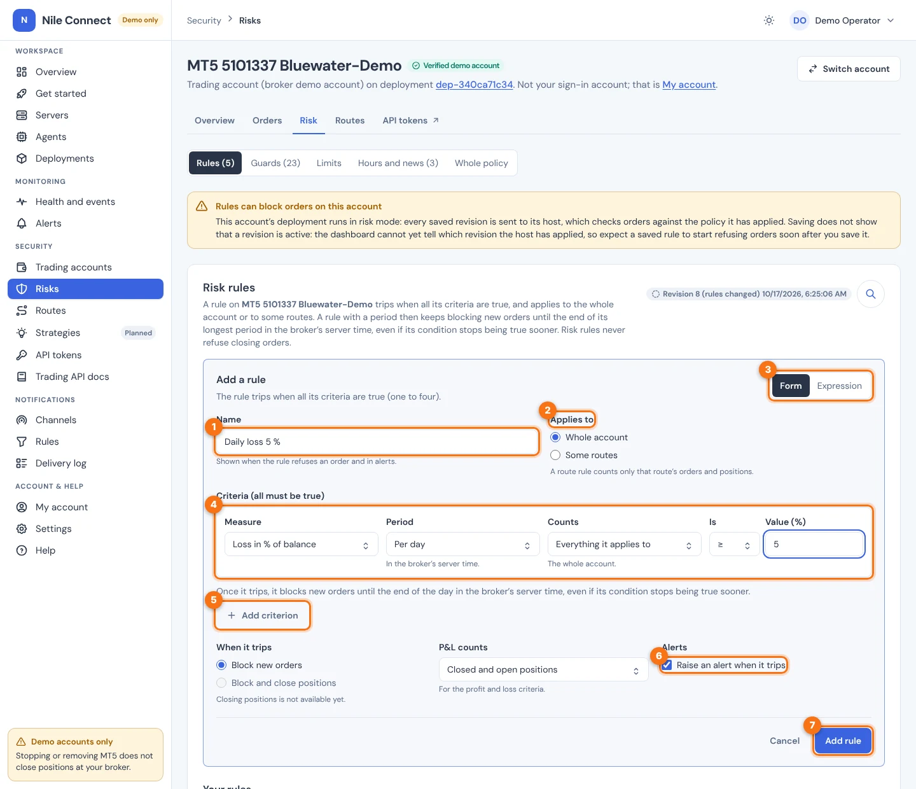Click the Value (%) input field
The image size is (916, 789).
pos(814,544)
